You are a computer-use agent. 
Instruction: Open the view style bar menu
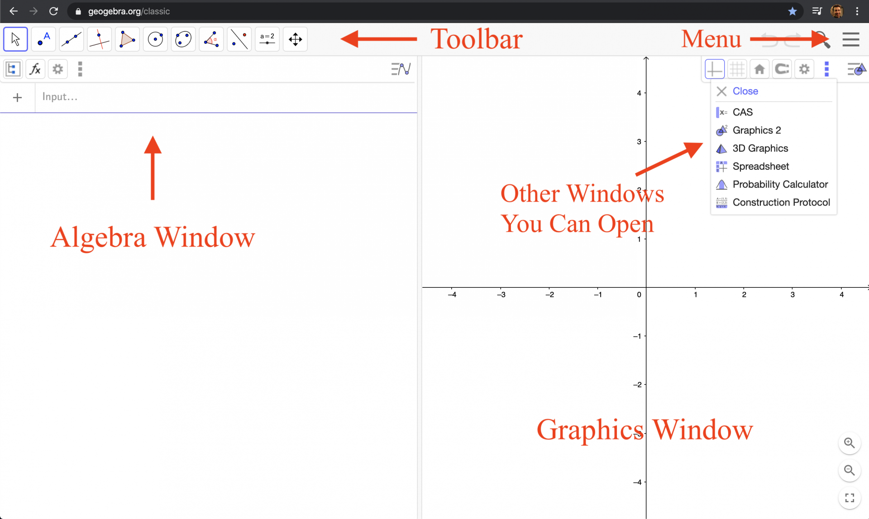click(857, 69)
